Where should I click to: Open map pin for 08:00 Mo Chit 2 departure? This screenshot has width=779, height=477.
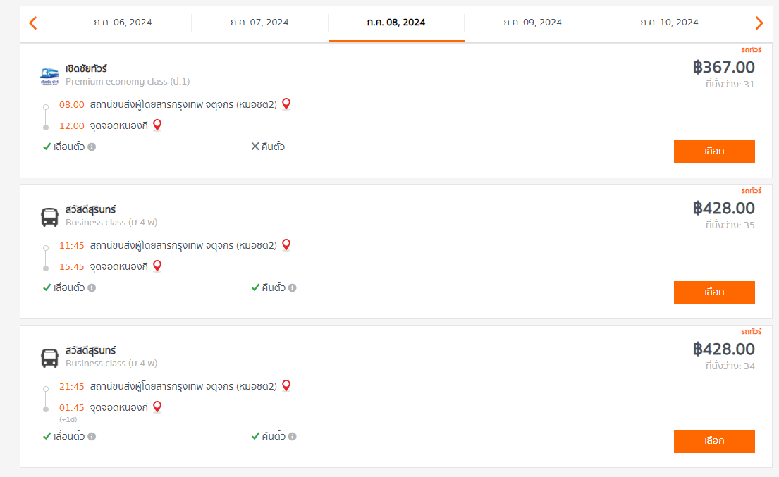click(x=286, y=104)
